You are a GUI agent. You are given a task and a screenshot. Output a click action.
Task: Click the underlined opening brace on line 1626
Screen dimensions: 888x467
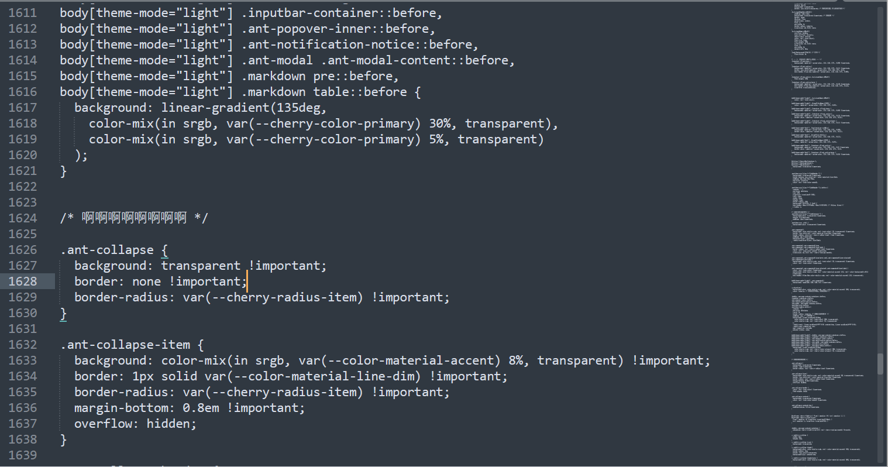click(x=164, y=250)
